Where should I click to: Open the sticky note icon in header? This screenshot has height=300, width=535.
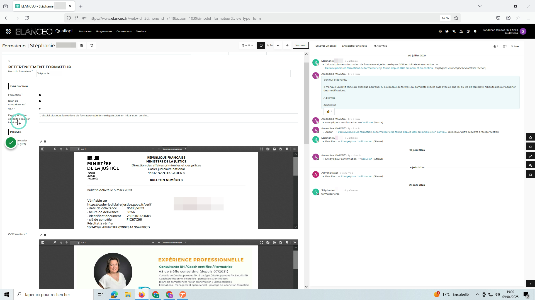tap(468, 31)
